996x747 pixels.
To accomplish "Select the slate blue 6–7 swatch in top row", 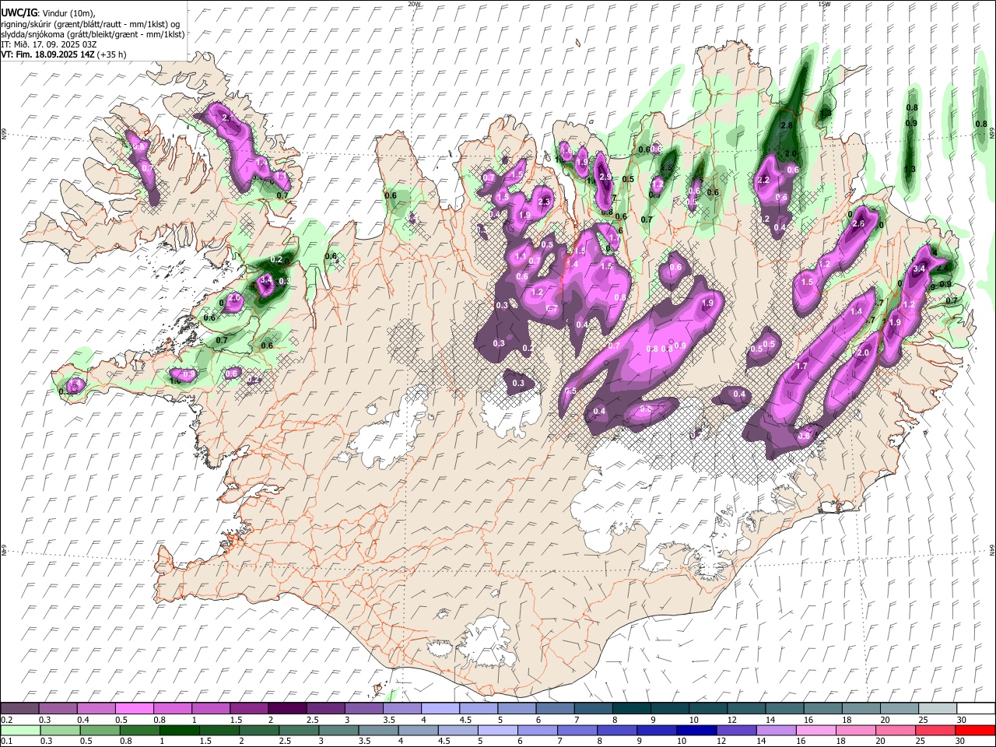I will 556,709.
